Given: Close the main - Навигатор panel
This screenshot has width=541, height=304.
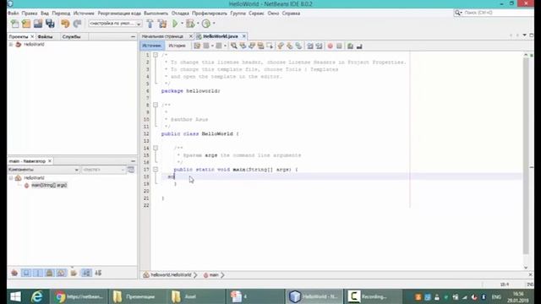Looking at the screenshot, I should pos(50,161).
